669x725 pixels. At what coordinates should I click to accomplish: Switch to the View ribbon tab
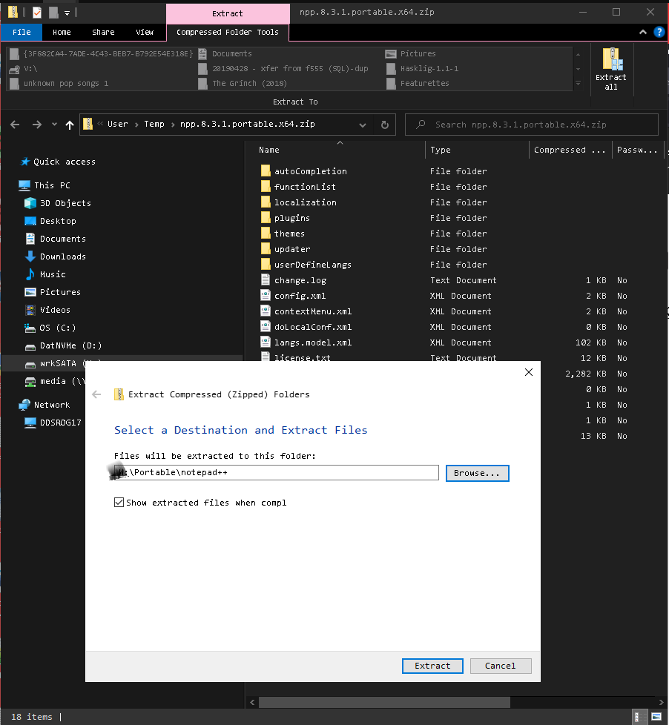145,32
